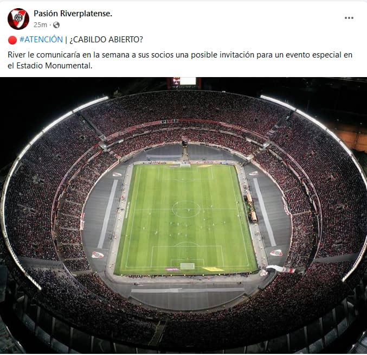Click the ¿CABILDO ABIERTO? headline text
The height and width of the screenshot is (355, 367).
tap(106, 40)
